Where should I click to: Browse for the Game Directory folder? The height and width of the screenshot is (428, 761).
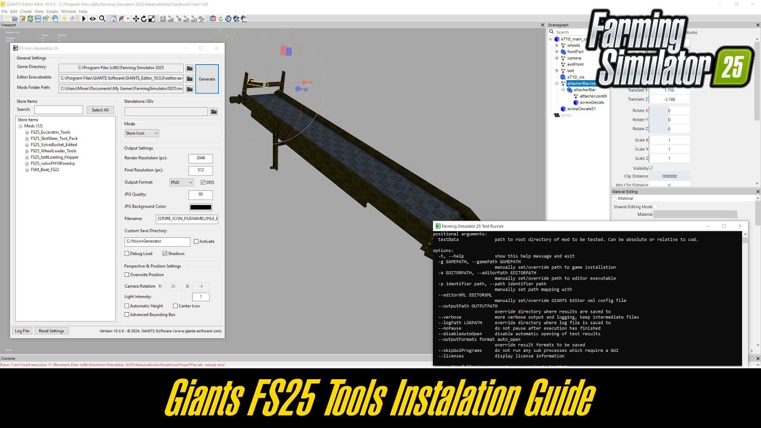190,68
